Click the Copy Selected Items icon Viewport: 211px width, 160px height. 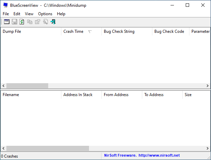coord(30,22)
